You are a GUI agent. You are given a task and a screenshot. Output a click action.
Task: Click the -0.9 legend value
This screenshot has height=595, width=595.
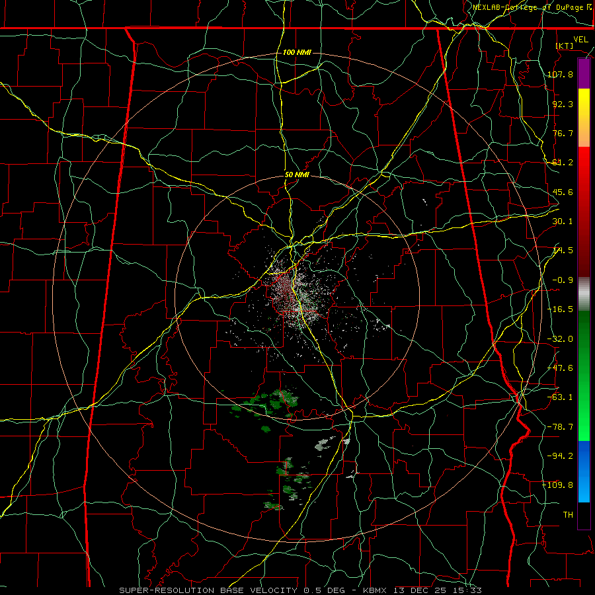click(563, 280)
